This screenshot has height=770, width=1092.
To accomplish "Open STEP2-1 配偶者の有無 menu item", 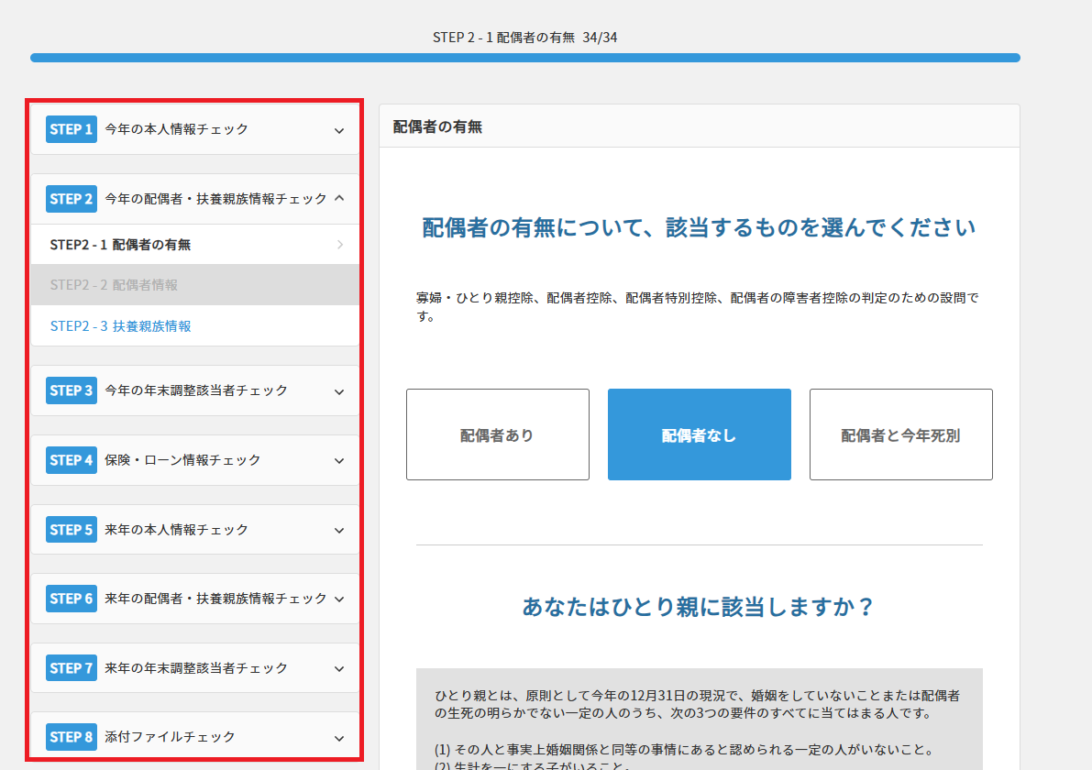I will (x=120, y=245).
